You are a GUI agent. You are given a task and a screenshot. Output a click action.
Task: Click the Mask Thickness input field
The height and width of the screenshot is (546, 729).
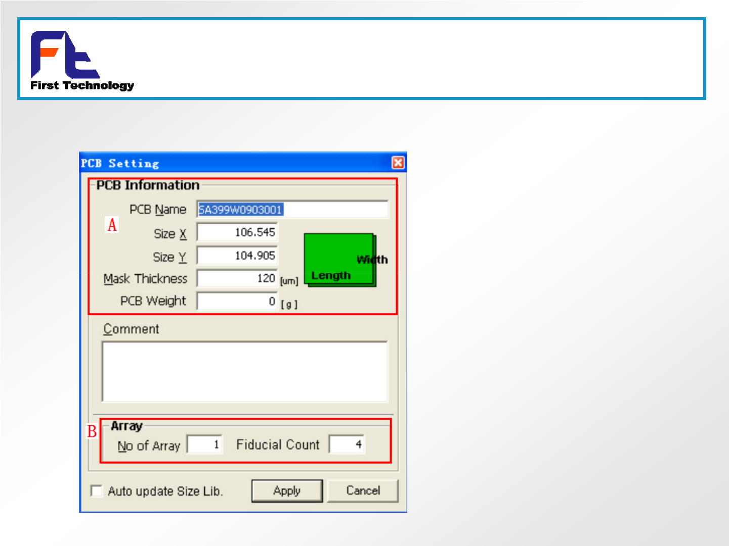coord(237,278)
